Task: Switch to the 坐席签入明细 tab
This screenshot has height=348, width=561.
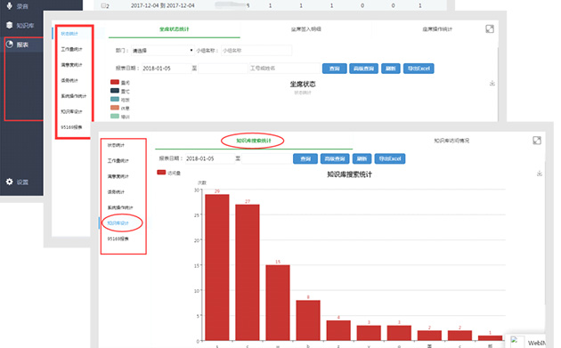Action: point(306,29)
